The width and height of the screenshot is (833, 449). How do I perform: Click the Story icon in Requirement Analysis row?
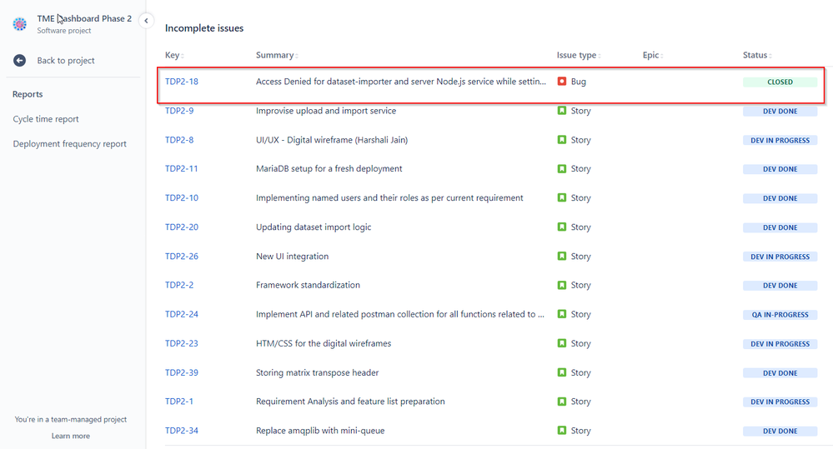pyautogui.click(x=561, y=402)
